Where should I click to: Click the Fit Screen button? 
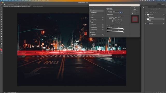point(21,4)
